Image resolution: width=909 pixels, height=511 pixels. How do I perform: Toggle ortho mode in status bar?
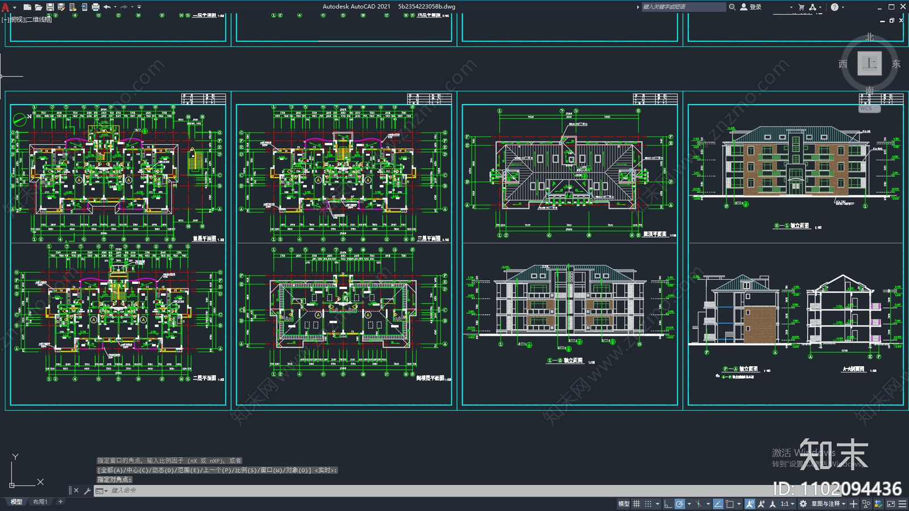[668, 504]
